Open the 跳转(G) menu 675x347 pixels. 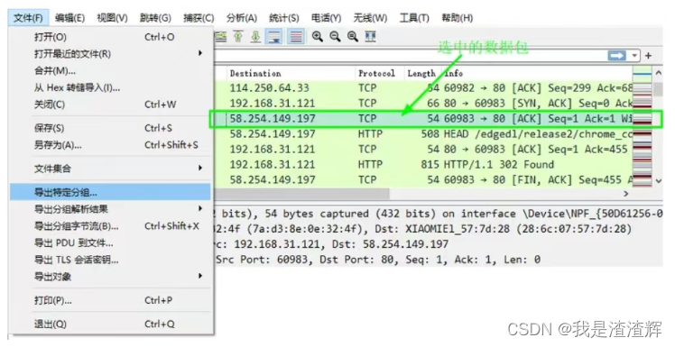pos(155,18)
